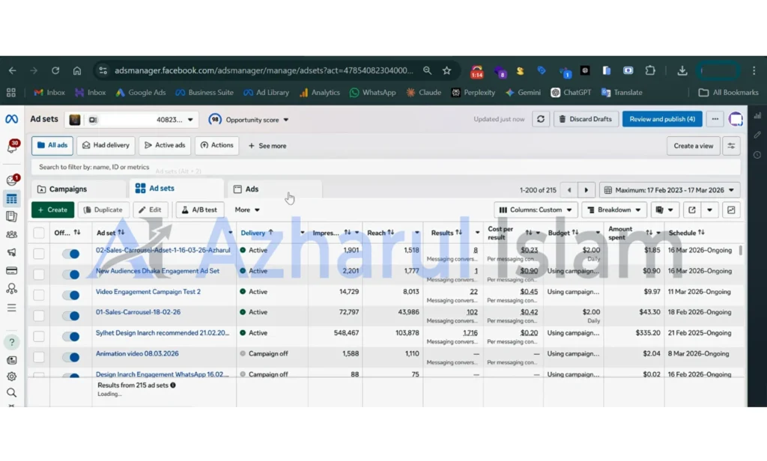This screenshot has width=767, height=461.
Task: Toggle the Animation video 08.03.2026 switch
Action: (x=71, y=357)
